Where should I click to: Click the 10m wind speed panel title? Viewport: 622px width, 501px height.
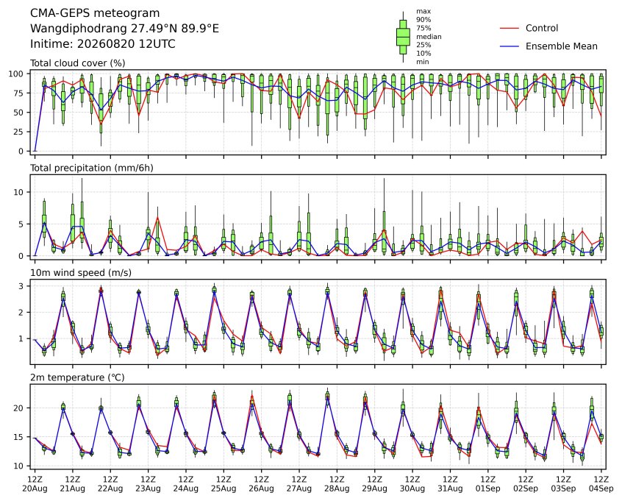[81, 273]
